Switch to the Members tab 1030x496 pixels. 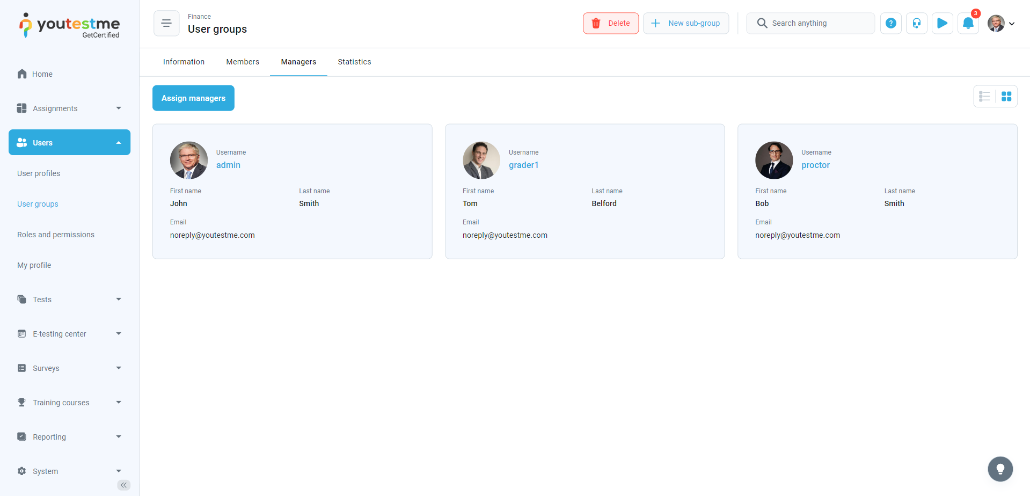point(243,62)
